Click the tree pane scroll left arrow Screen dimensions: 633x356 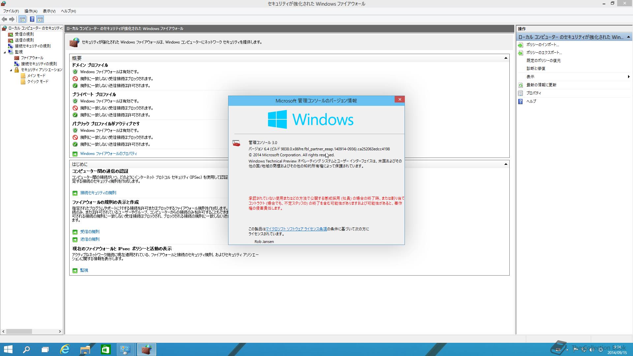3,332
